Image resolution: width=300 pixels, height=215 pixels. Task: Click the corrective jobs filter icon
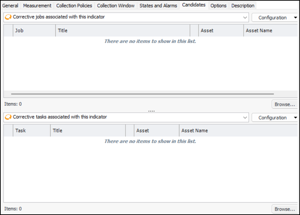8,17
